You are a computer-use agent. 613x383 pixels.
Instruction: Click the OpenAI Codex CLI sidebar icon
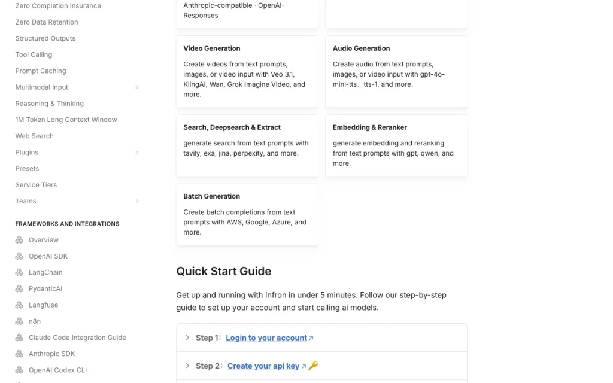pos(19,370)
